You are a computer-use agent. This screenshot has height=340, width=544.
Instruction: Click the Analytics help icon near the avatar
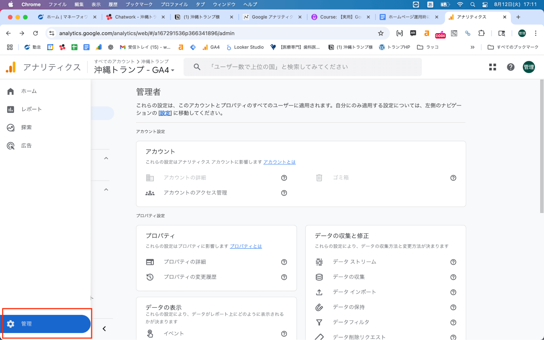[511, 67]
